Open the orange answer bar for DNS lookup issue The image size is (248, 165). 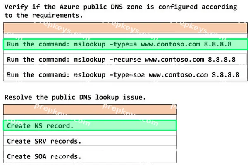(90, 109)
